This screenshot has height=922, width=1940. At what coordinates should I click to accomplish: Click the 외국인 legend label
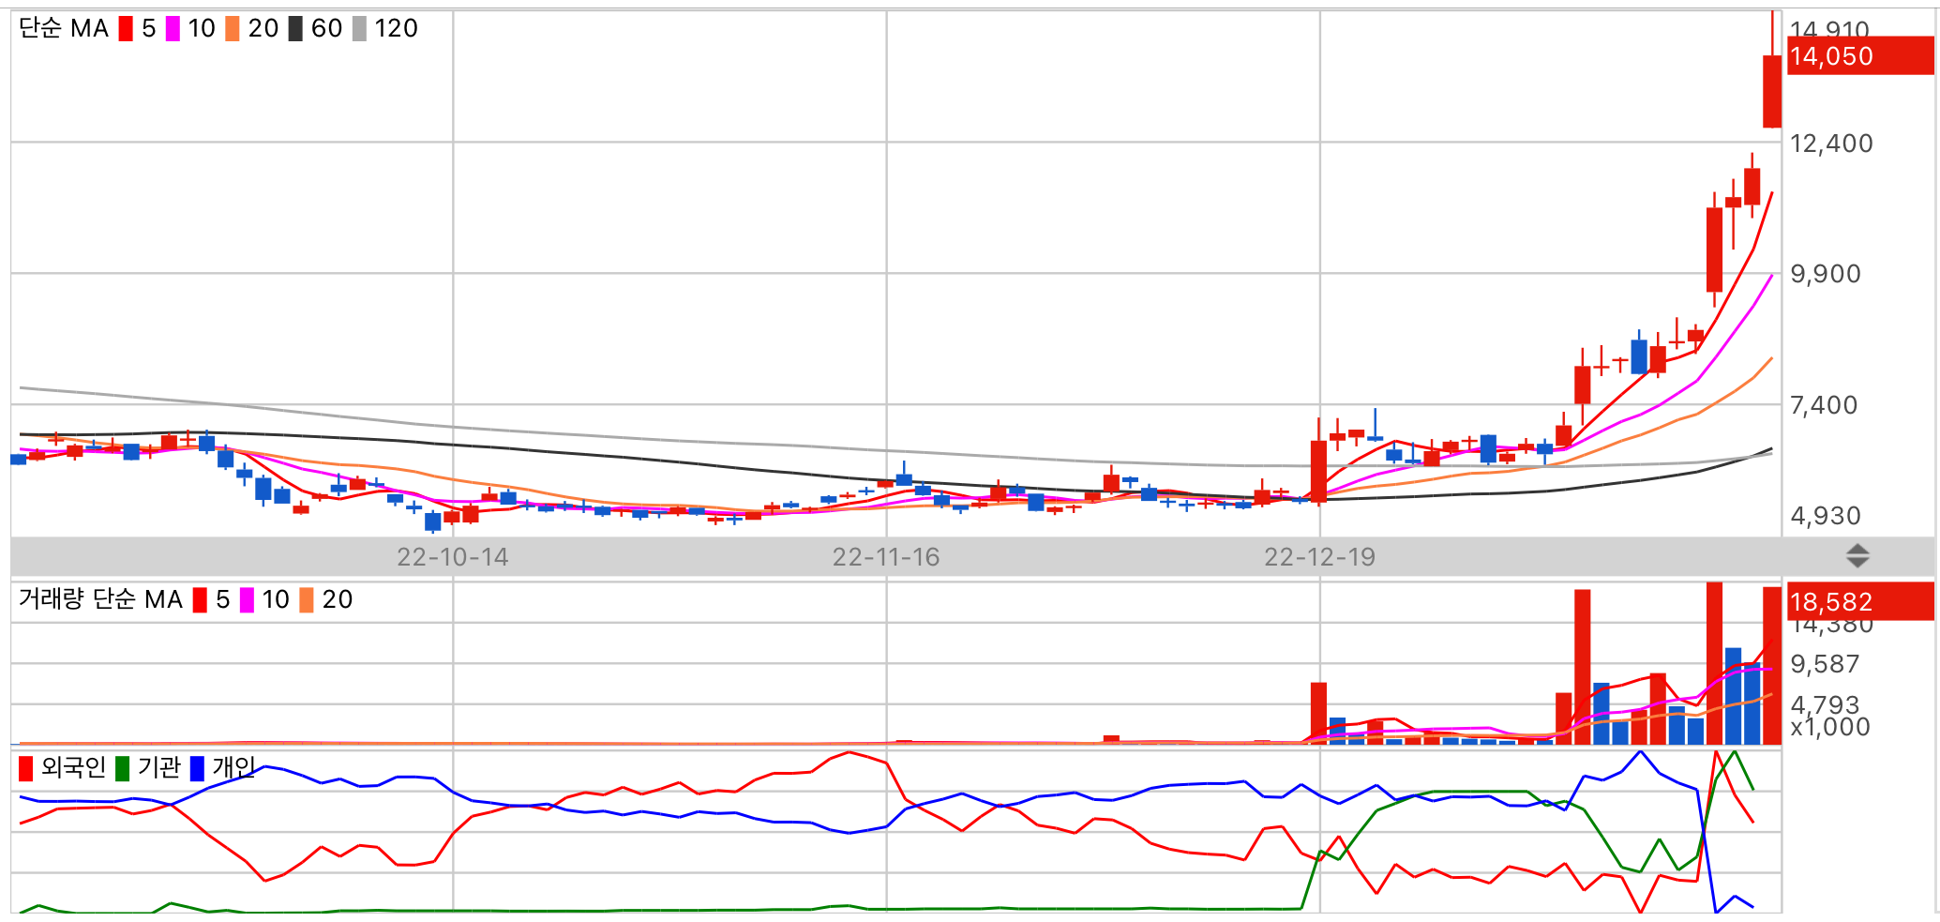[x=73, y=768]
